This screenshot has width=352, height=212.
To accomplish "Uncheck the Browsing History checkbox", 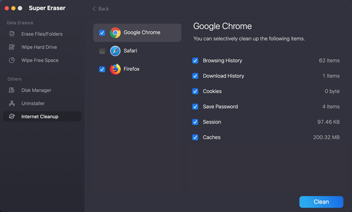I will [195, 61].
